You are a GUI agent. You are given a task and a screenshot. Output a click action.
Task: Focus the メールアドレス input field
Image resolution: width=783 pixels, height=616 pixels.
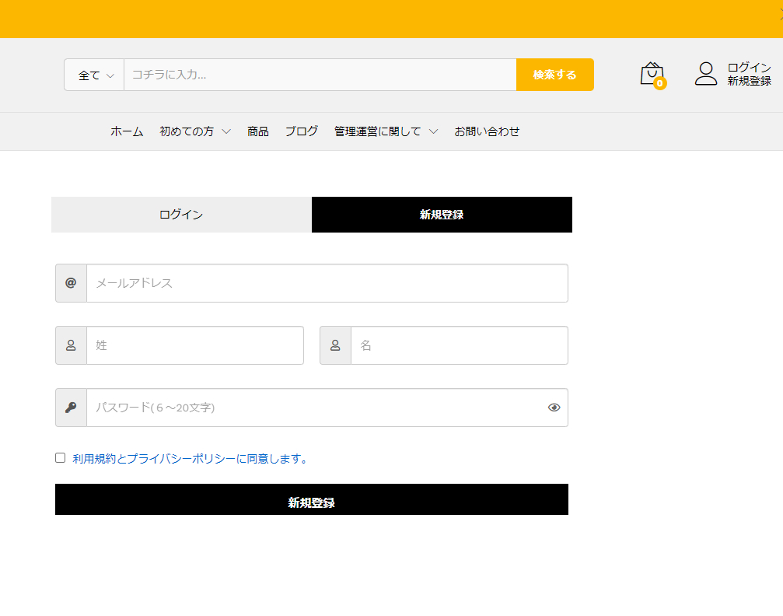click(x=327, y=283)
